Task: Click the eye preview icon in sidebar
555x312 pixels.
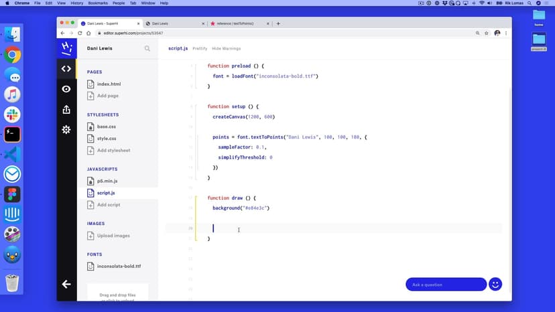Action: click(66, 89)
